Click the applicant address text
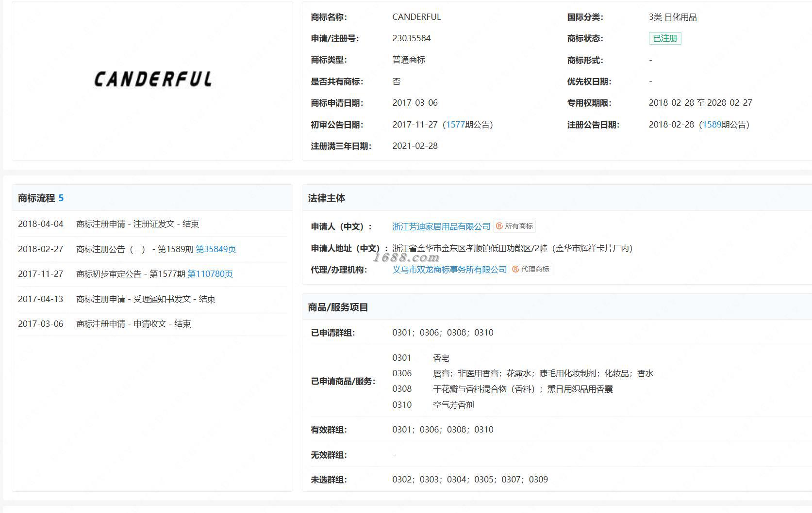 (x=513, y=248)
